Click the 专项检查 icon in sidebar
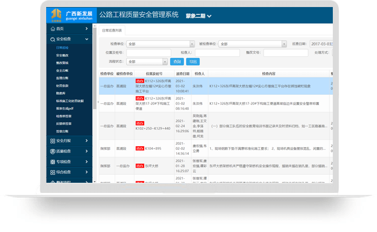377x232 pixels. click(53, 162)
